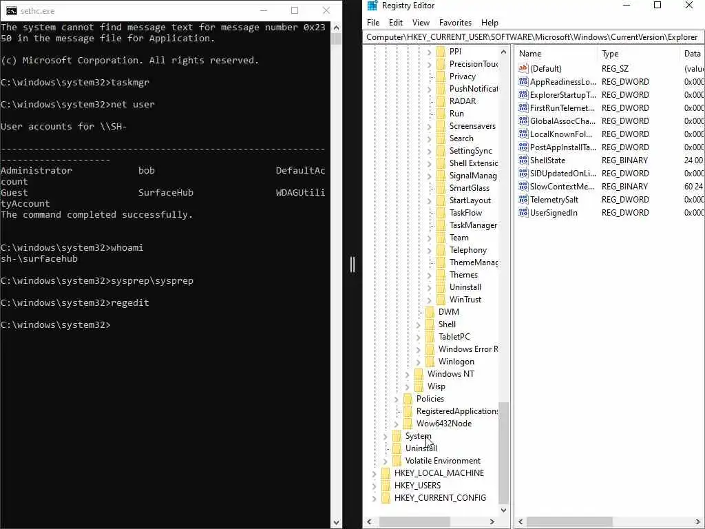Select the RADAR key
This screenshot has height=529, width=705.
coord(462,101)
